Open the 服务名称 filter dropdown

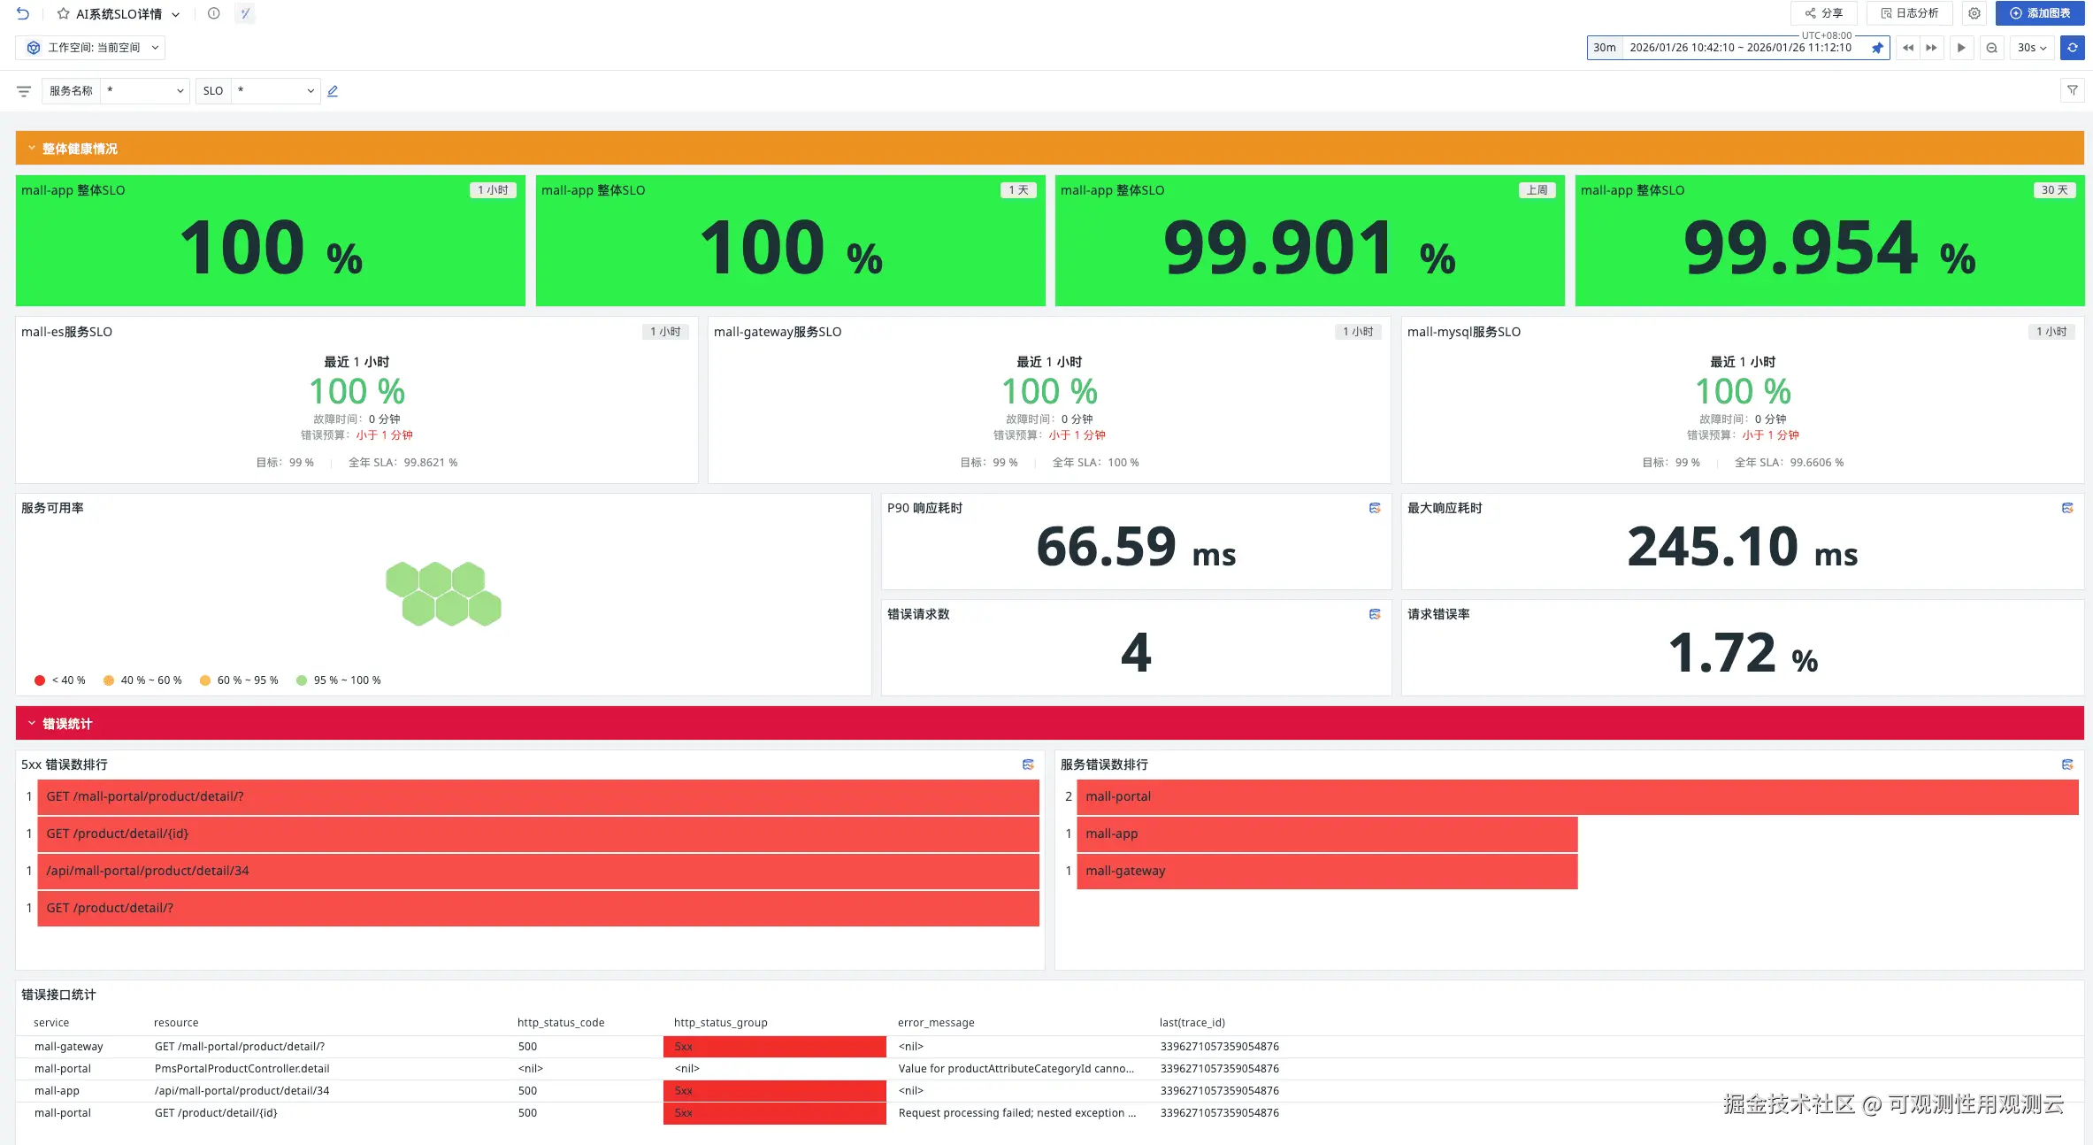(145, 91)
